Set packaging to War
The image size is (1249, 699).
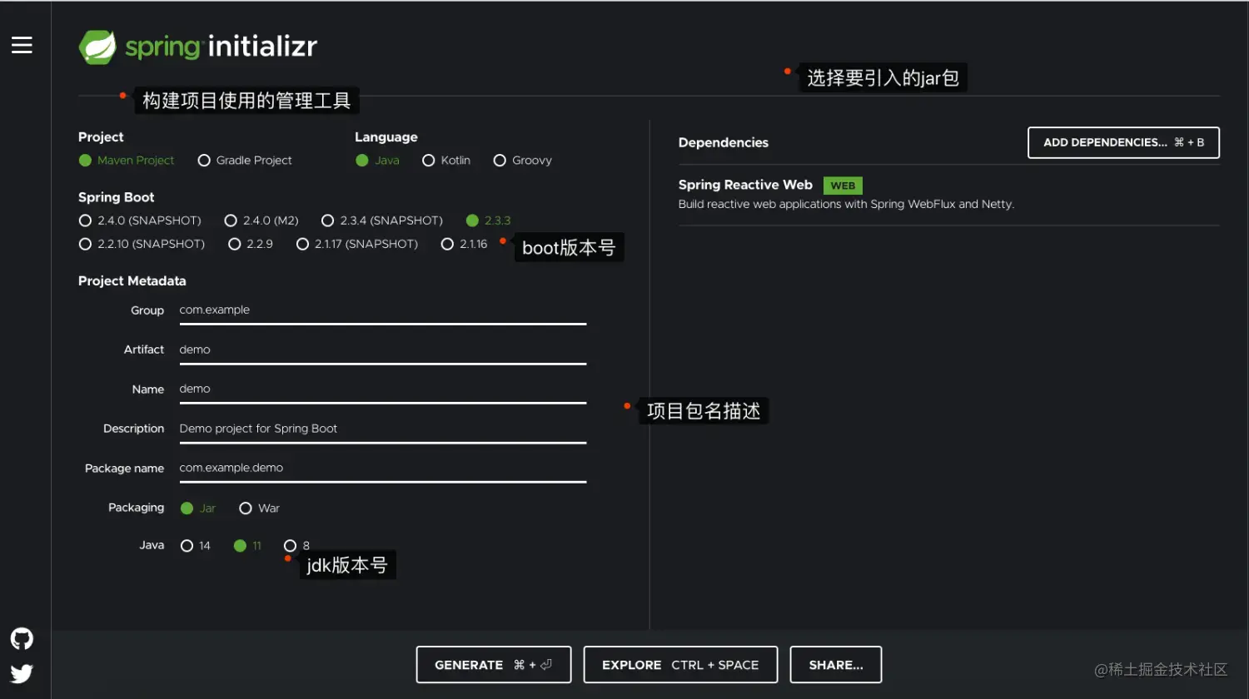pos(259,508)
